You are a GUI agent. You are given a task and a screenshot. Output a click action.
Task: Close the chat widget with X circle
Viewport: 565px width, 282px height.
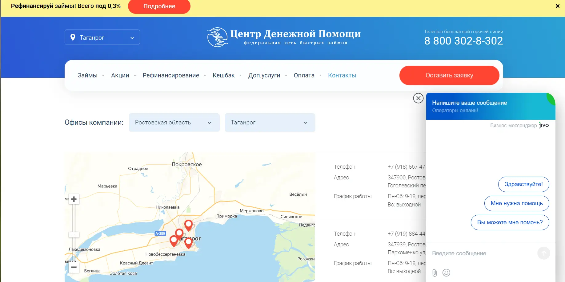point(418,98)
